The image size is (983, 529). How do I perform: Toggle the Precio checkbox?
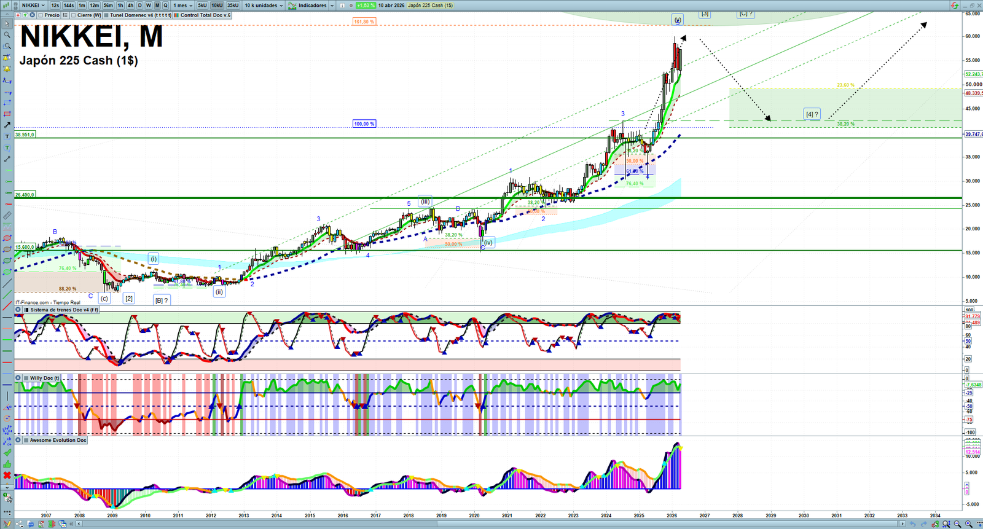tap(41, 15)
